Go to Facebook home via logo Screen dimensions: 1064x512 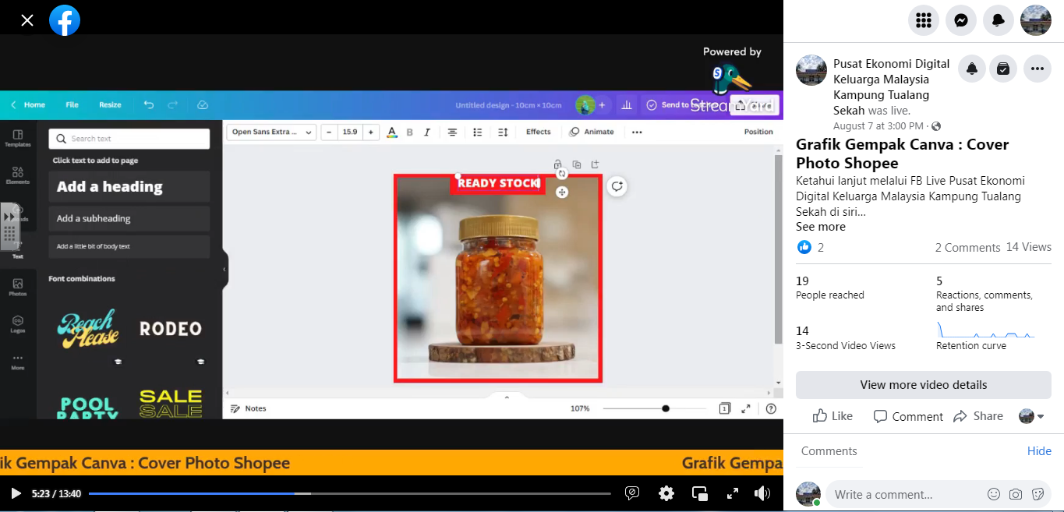coord(65,20)
